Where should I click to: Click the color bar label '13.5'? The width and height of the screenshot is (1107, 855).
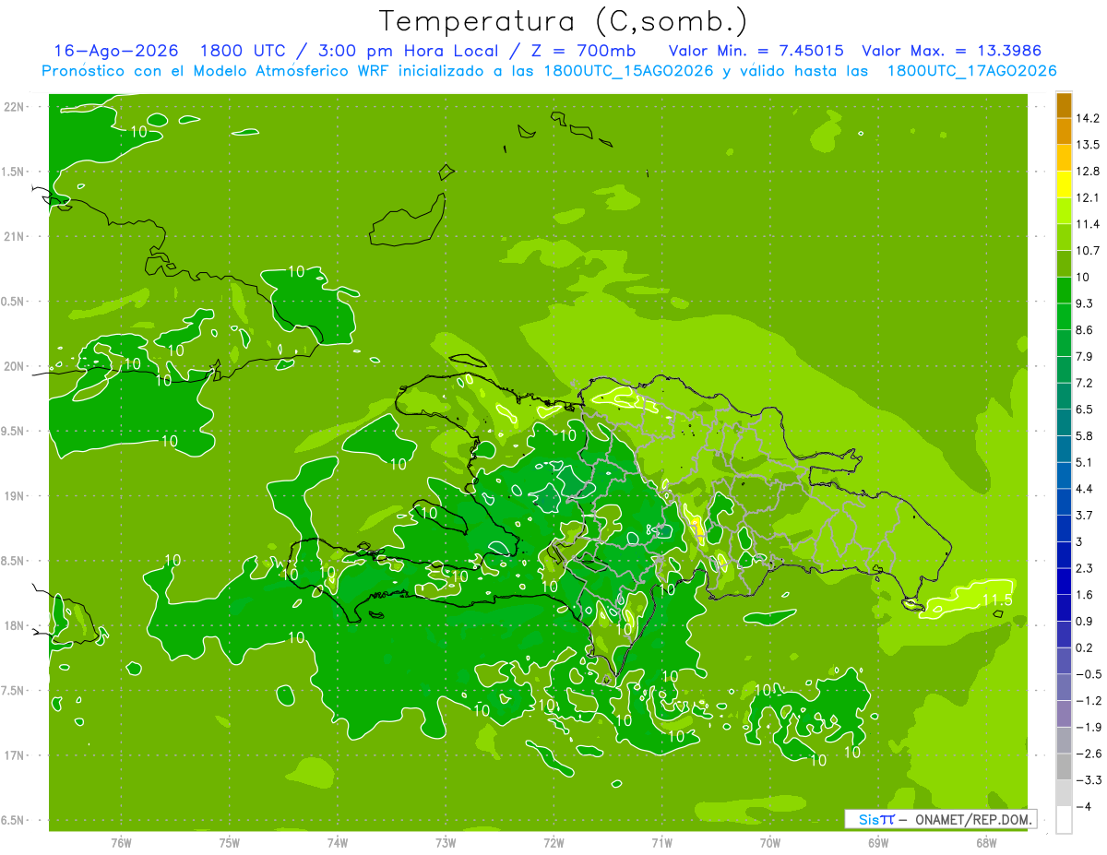[1088, 145]
